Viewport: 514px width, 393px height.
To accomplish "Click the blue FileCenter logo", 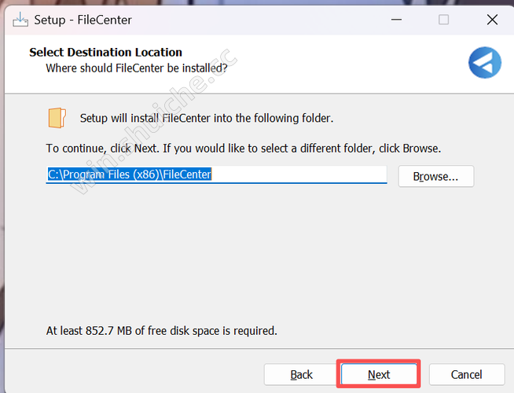I will tap(484, 62).
